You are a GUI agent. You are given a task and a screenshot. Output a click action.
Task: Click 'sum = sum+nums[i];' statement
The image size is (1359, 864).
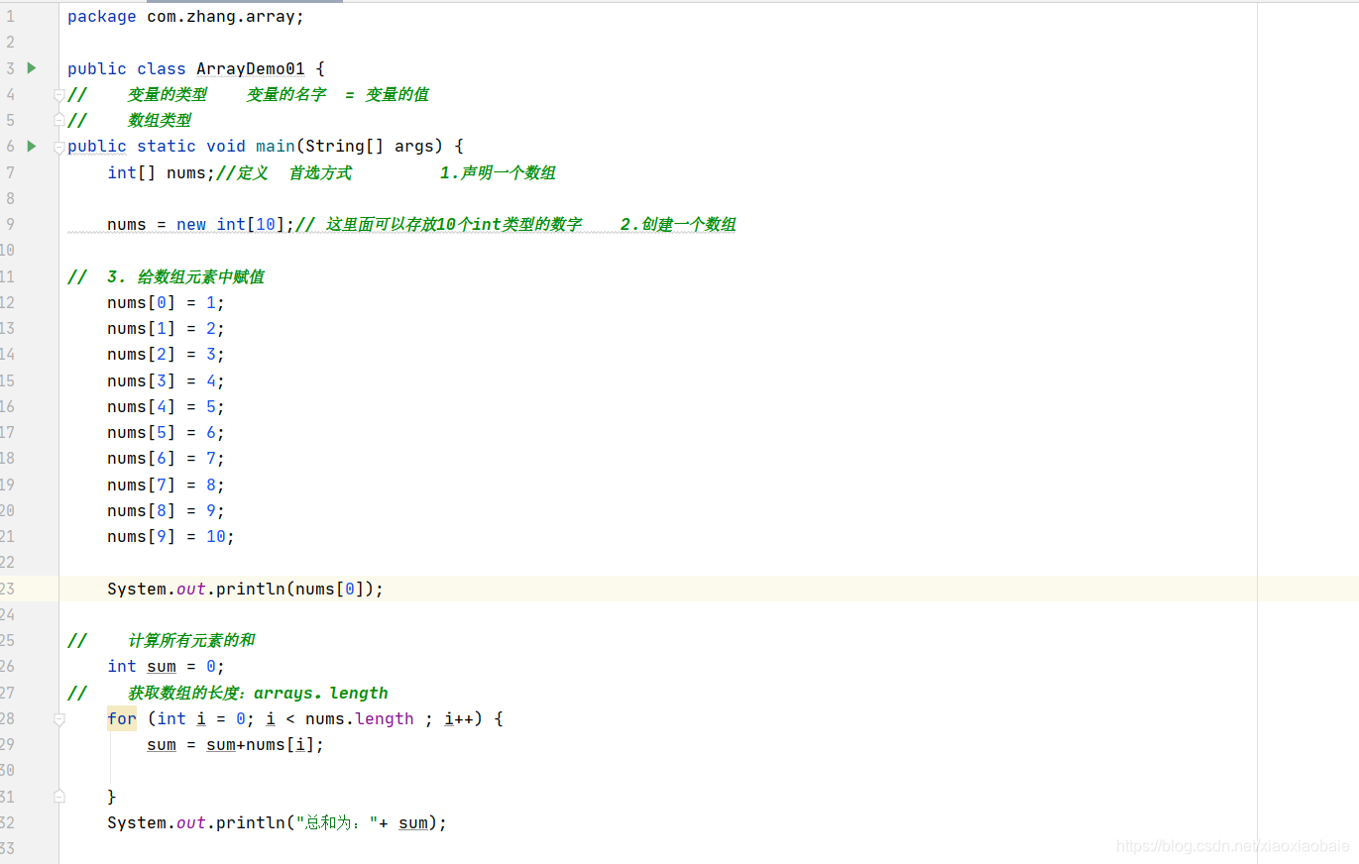pos(236,744)
